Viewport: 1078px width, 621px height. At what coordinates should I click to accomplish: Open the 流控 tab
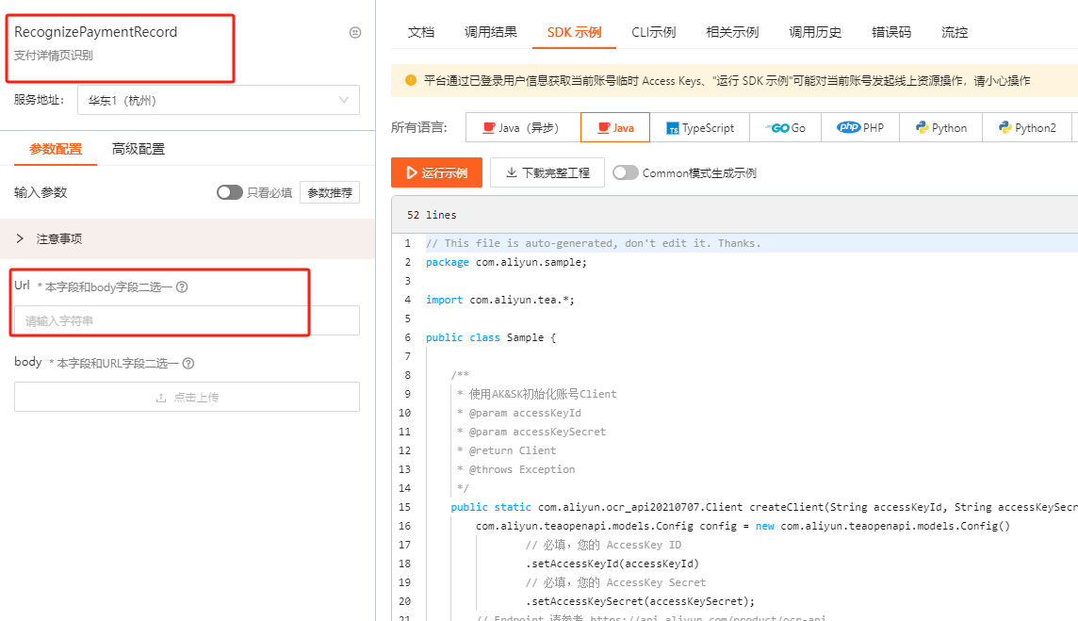pyautogui.click(x=955, y=32)
